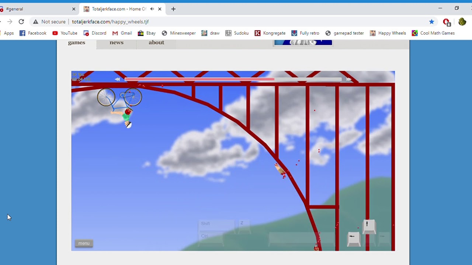Open the Apps bookmark shortcut
This screenshot has height=265, width=472.
[x=9, y=33]
